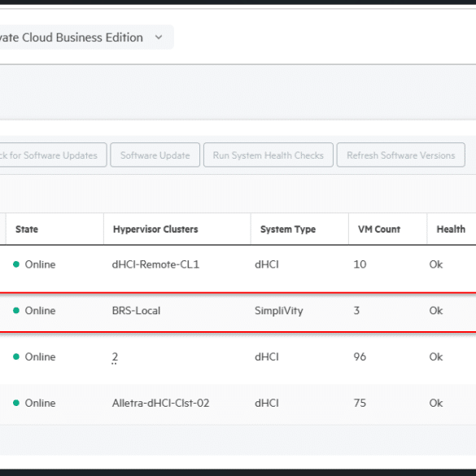Click the underlined cluster count 2
The width and height of the screenshot is (476, 476).
115,357
